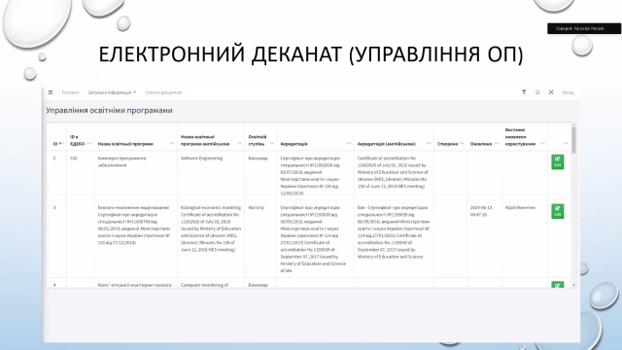Go to the Головна menu item
The width and height of the screenshot is (622, 350).
[x=70, y=92]
